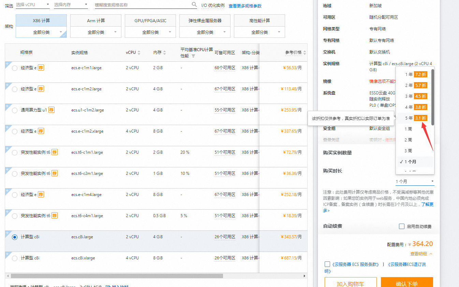The image size is (459, 287).
Task: Sort by 参考价格 column arrows
Action: coord(305,52)
